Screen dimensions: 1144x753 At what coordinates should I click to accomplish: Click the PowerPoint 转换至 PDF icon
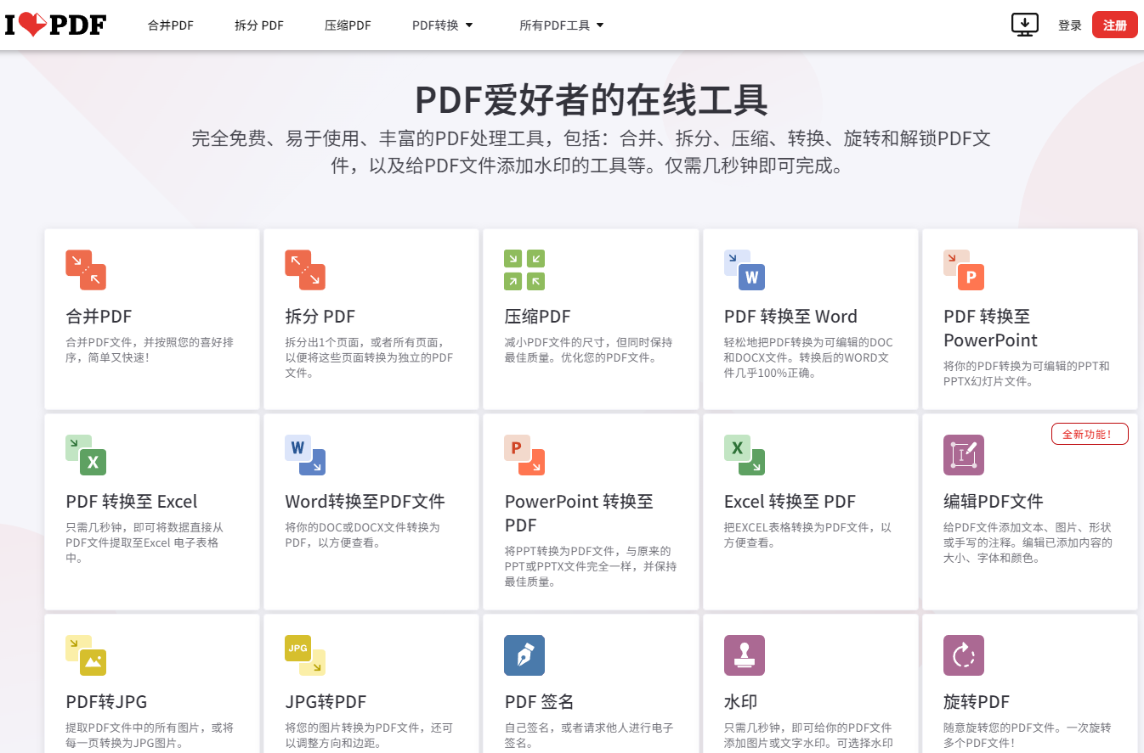[524, 455]
